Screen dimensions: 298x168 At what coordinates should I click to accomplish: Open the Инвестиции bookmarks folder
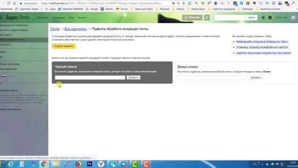[x=196, y=9]
